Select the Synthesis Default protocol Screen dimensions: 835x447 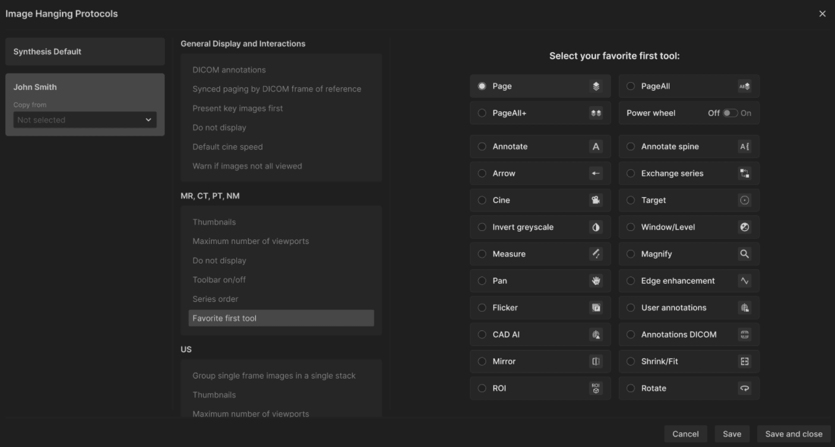[85, 52]
